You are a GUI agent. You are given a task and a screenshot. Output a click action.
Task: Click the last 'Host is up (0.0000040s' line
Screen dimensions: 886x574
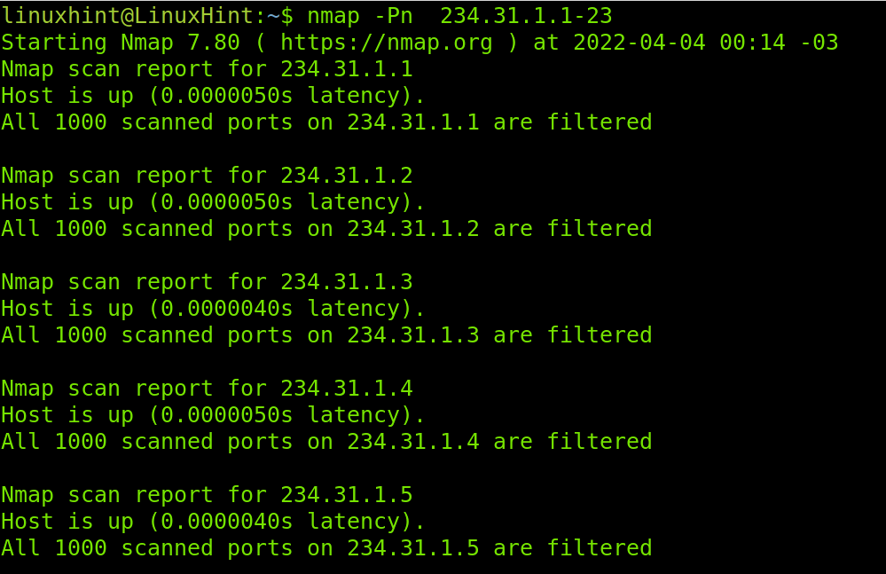pos(213,522)
